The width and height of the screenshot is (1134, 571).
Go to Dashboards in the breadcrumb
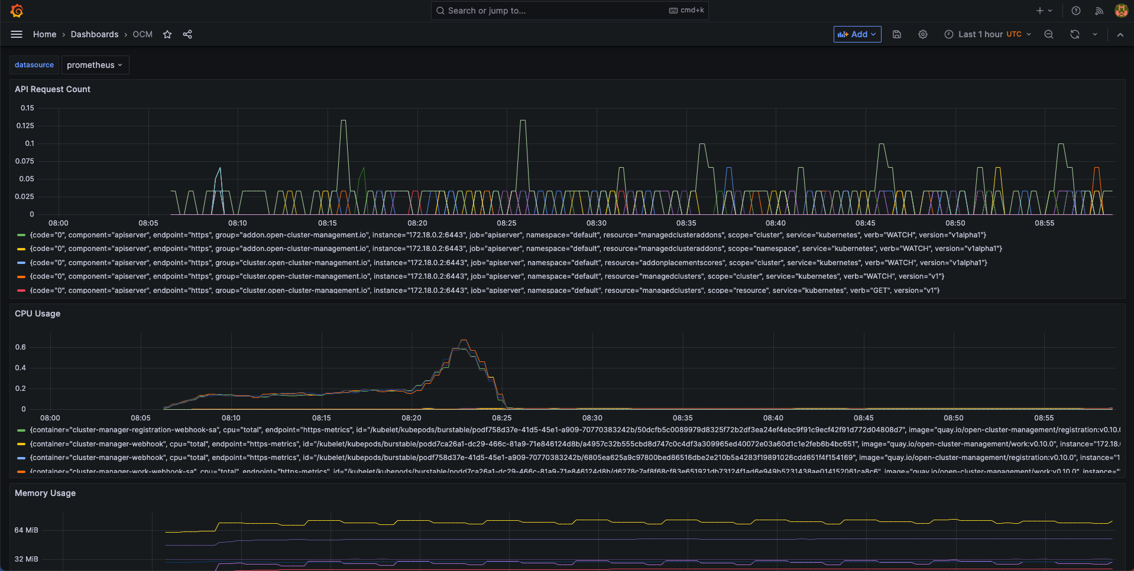click(x=95, y=34)
